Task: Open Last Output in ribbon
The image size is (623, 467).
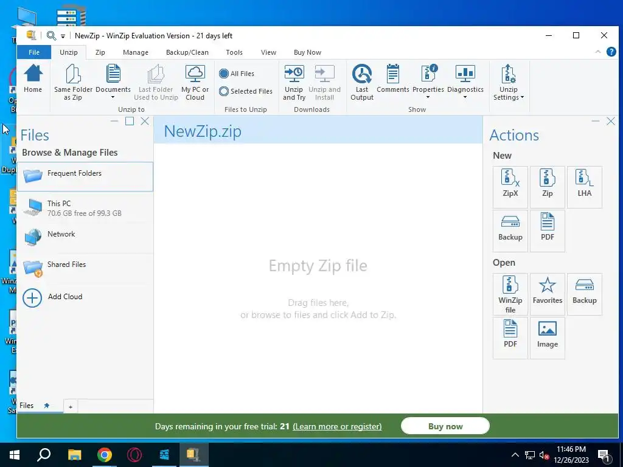Action: [x=362, y=83]
